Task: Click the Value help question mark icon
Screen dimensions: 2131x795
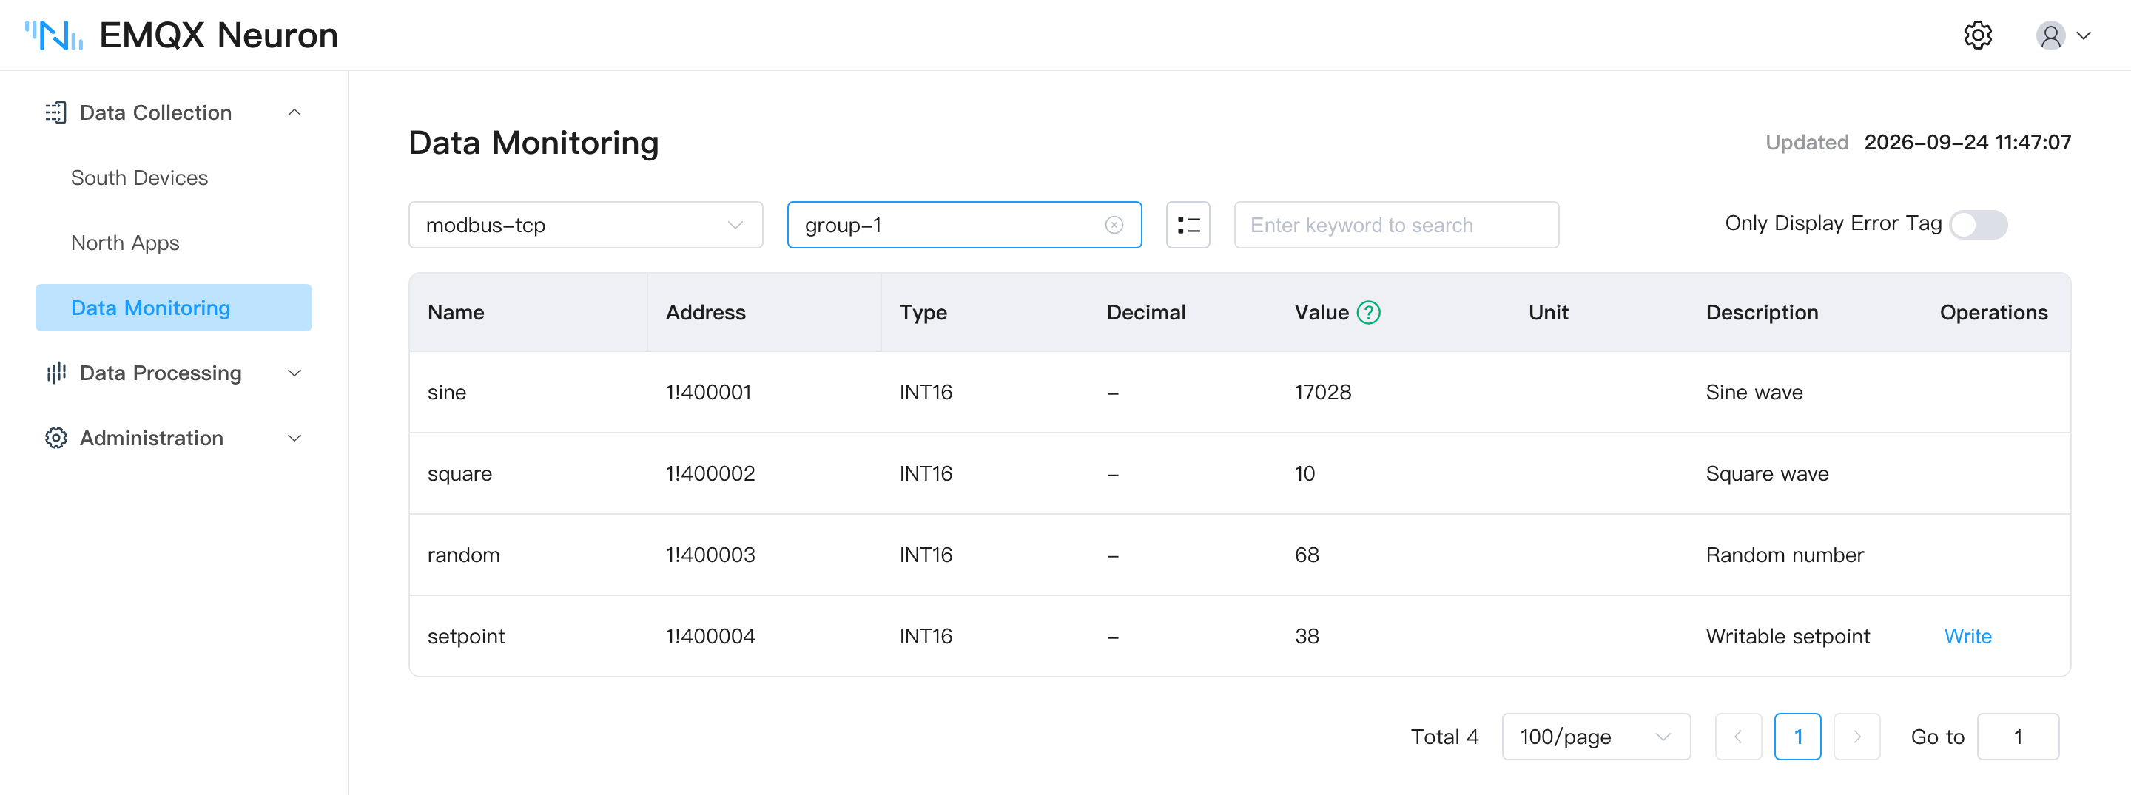Action: pyautogui.click(x=1368, y=312)
